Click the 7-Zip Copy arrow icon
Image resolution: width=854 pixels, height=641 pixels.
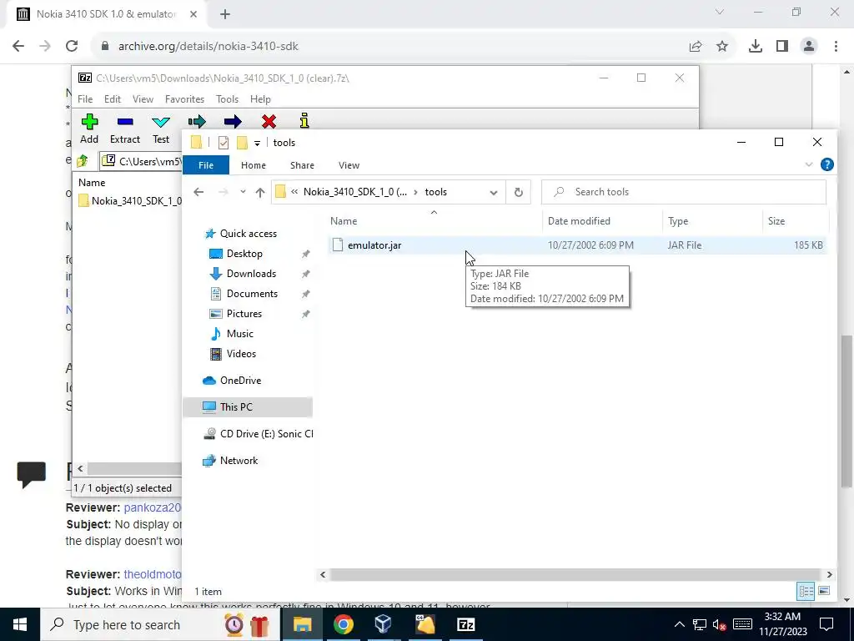197,121
